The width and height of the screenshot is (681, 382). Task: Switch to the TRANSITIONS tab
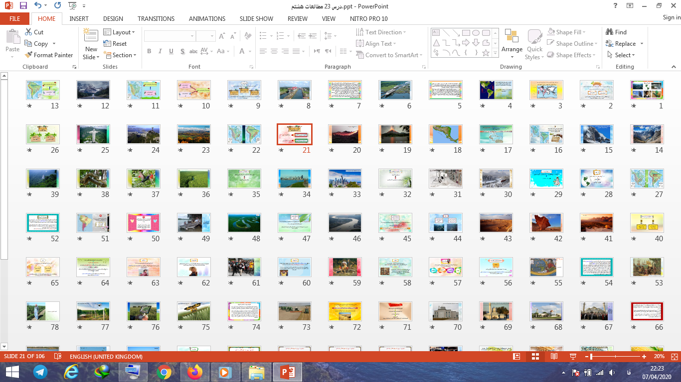pyautogui.click(x=156, y=18)
